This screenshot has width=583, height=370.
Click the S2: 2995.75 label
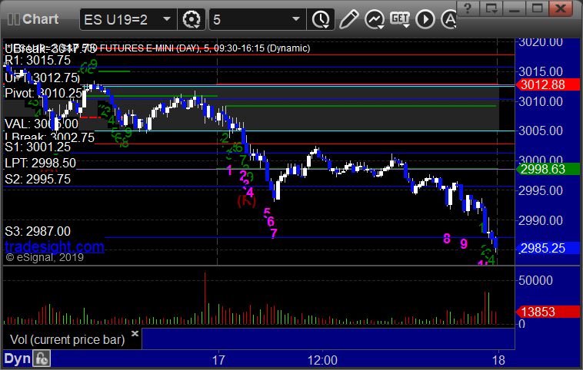coord(38,180)
